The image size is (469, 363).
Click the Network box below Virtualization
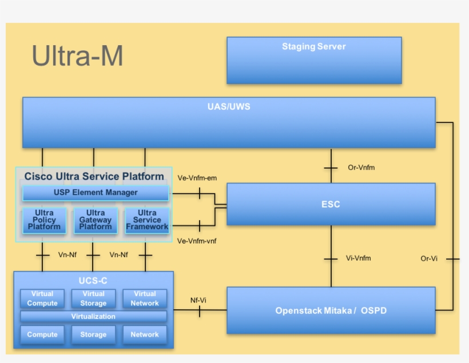[x=145, y=334]
